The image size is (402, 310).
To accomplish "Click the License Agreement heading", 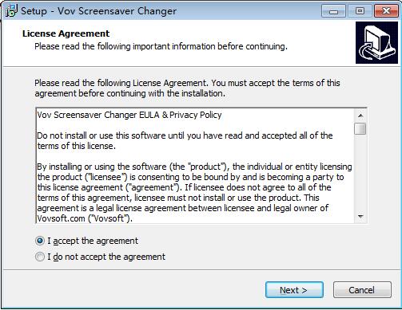I will point(66,33).
